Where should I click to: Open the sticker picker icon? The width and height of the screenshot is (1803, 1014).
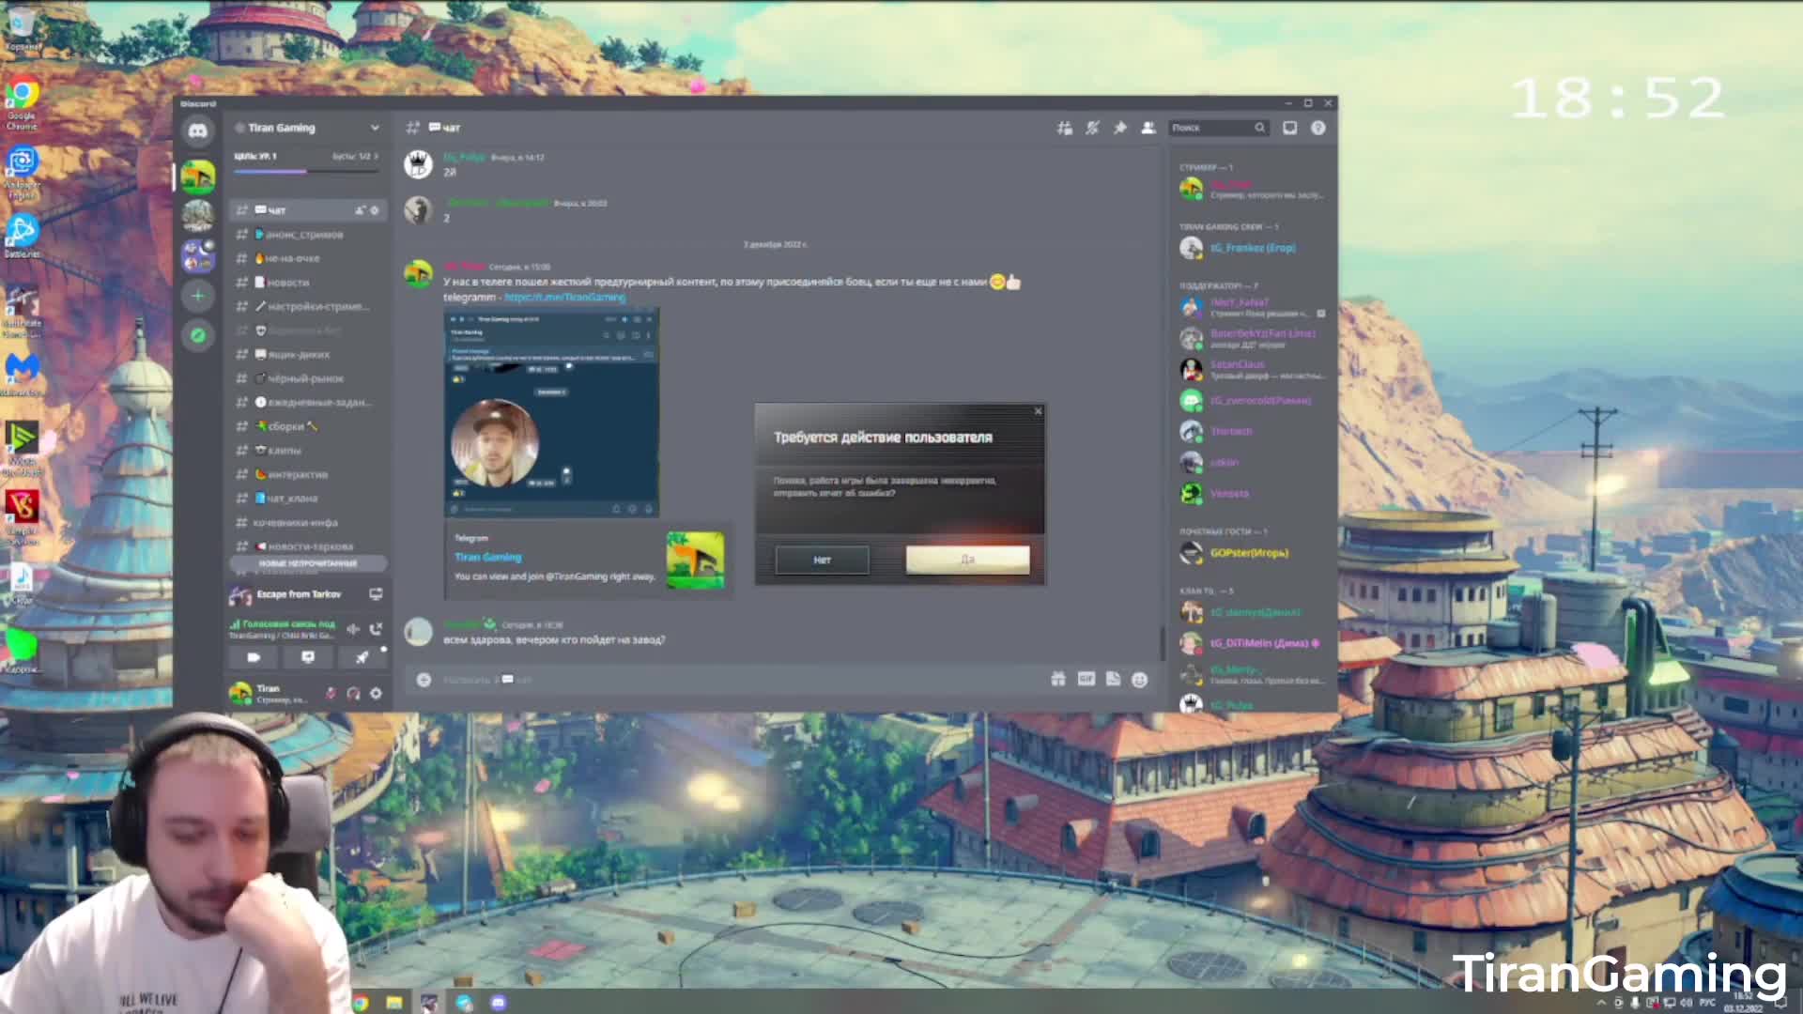pos(1113,679)
